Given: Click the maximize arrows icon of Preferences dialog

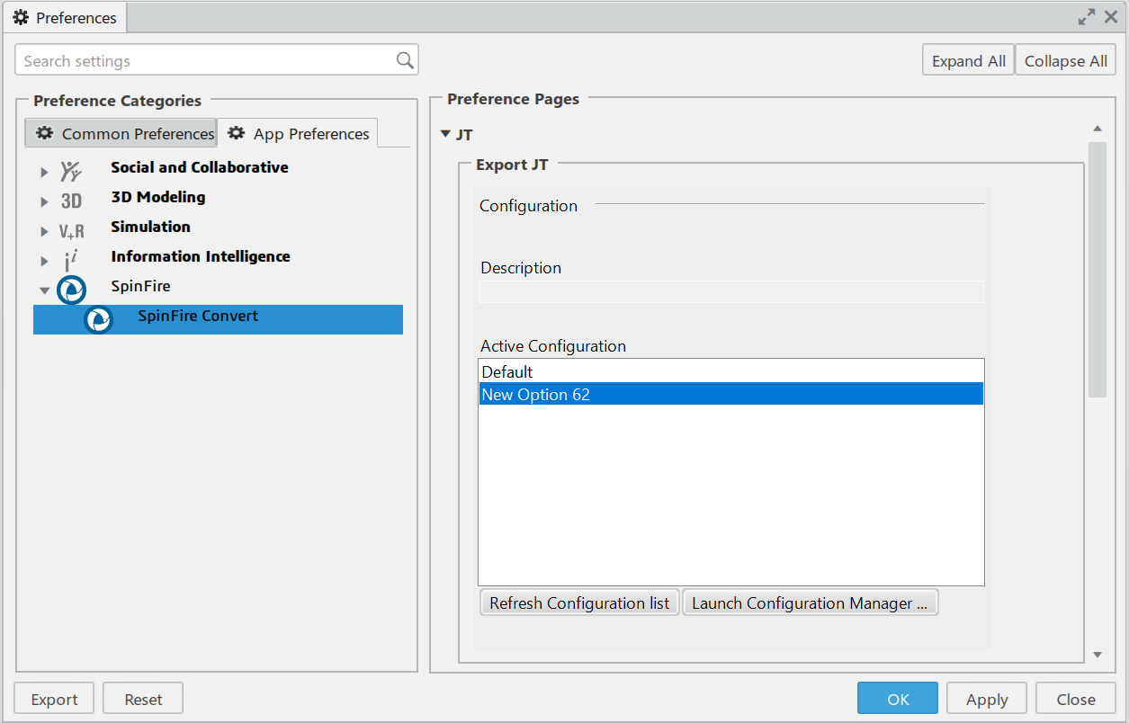Looking at the screenshot, I should coord(1087,17).
